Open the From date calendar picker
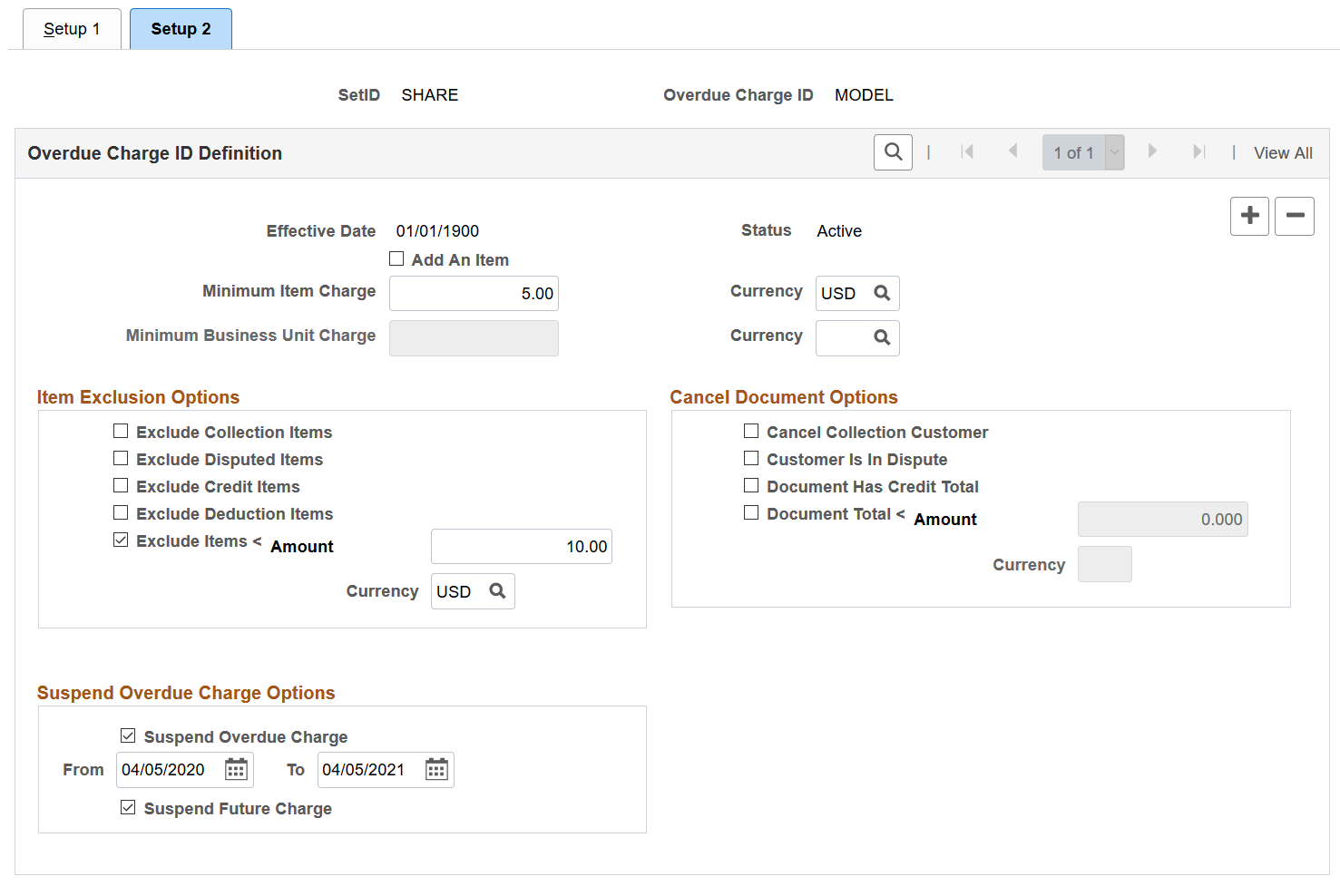The height and width of the screenshot is (886, 1340). click(x=236, y=770)
